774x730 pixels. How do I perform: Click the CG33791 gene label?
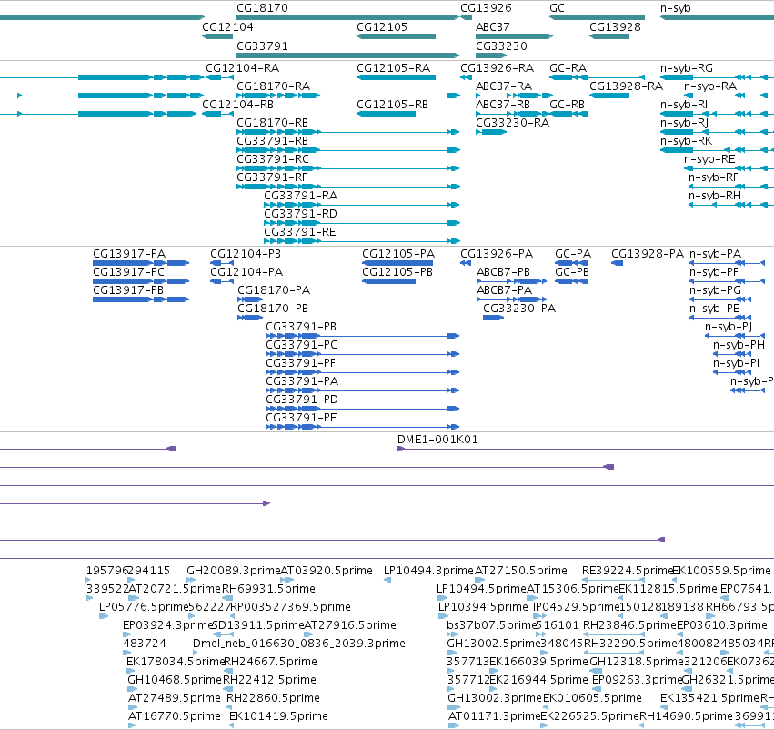tap(262, 46)
